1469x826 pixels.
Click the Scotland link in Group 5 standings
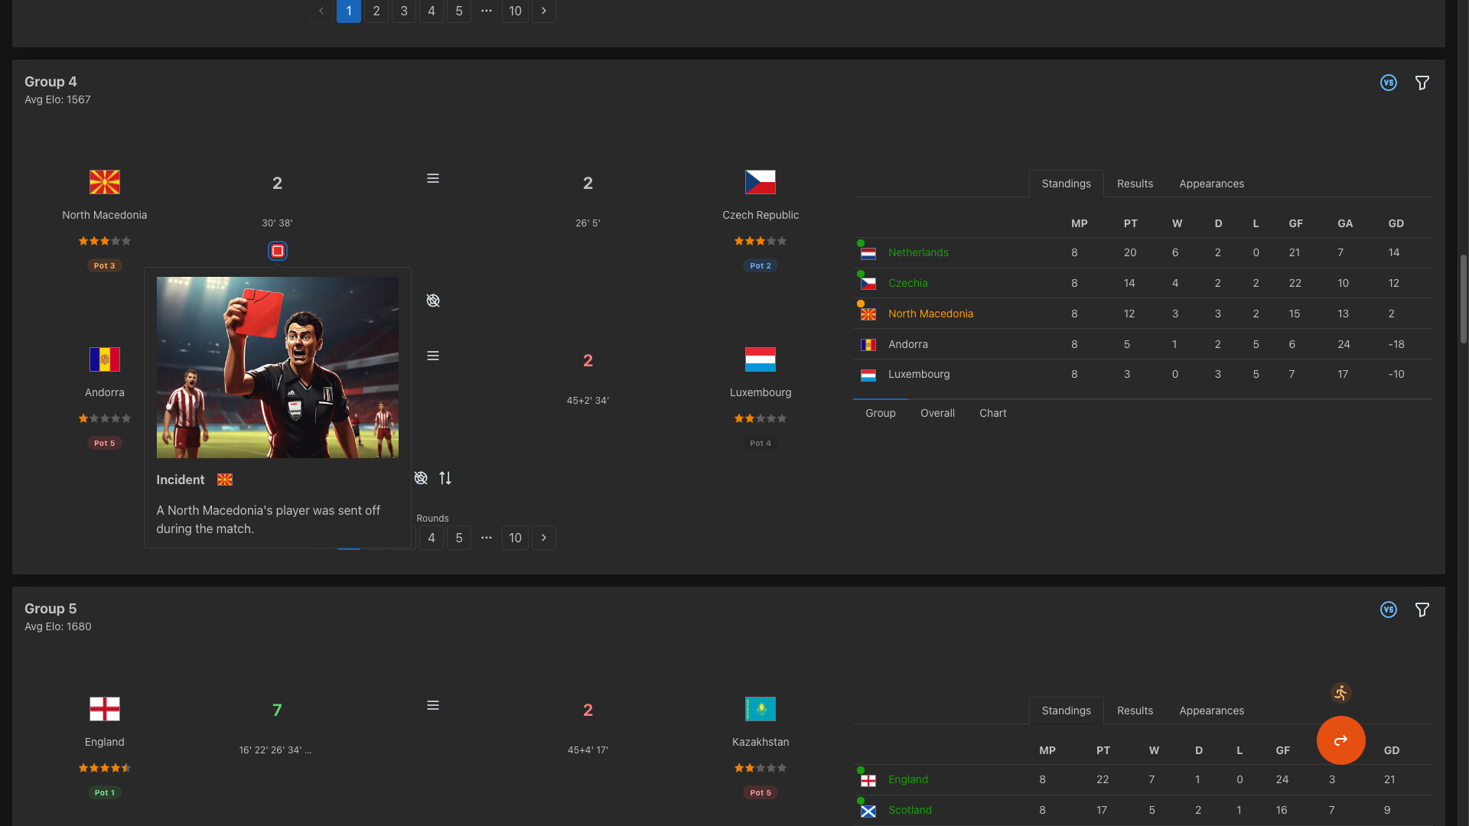tap(910, 810)
